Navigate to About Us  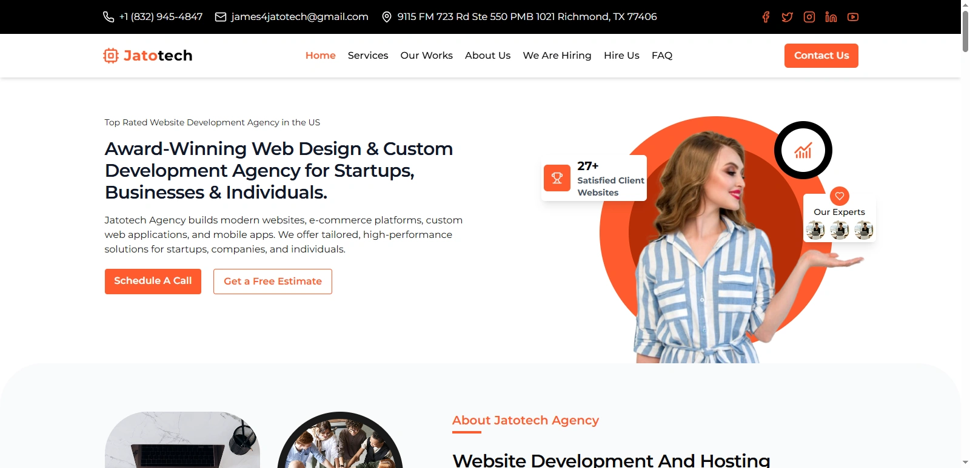pyautogui.click(x=488, y=56)
